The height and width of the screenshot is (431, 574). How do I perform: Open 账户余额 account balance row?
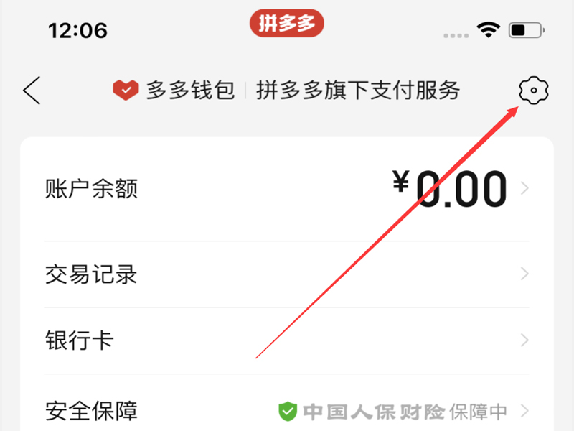pyautogui.click(x=287, y=189)
